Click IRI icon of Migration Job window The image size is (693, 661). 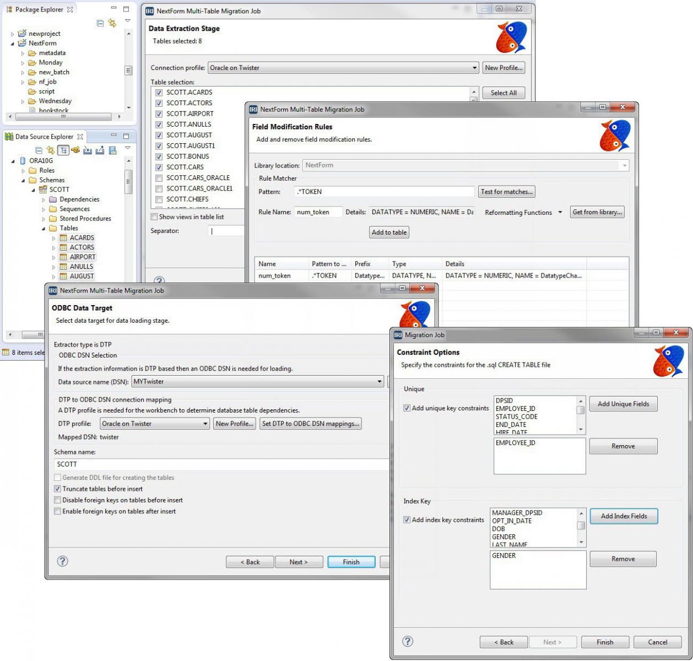[398, 335]
